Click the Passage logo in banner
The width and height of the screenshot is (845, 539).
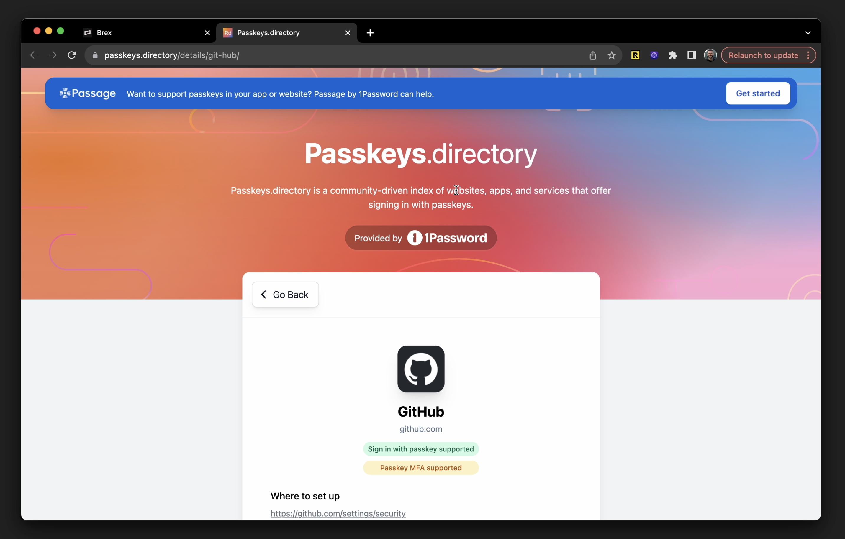tap(87, 93)
